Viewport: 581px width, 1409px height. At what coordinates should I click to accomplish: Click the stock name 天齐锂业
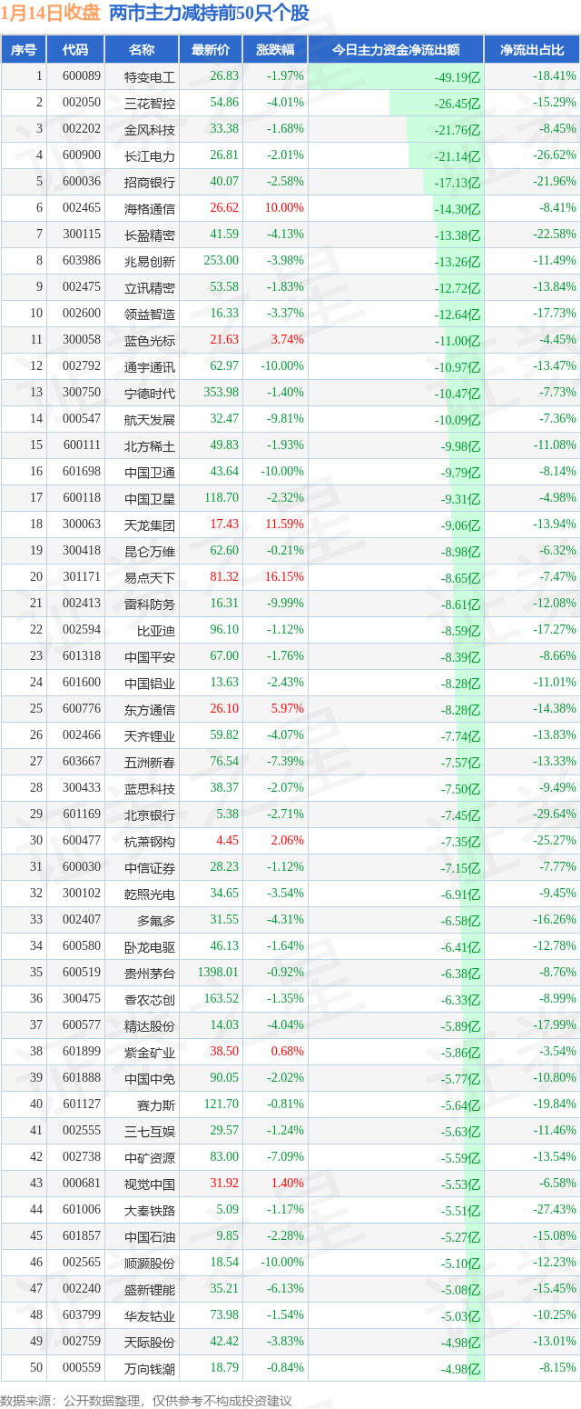(150, 736)
